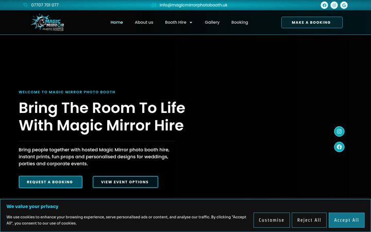Open the Google icon in top bar
The width and height of the screenshot is (371, 232).
[x=344, y=5]
